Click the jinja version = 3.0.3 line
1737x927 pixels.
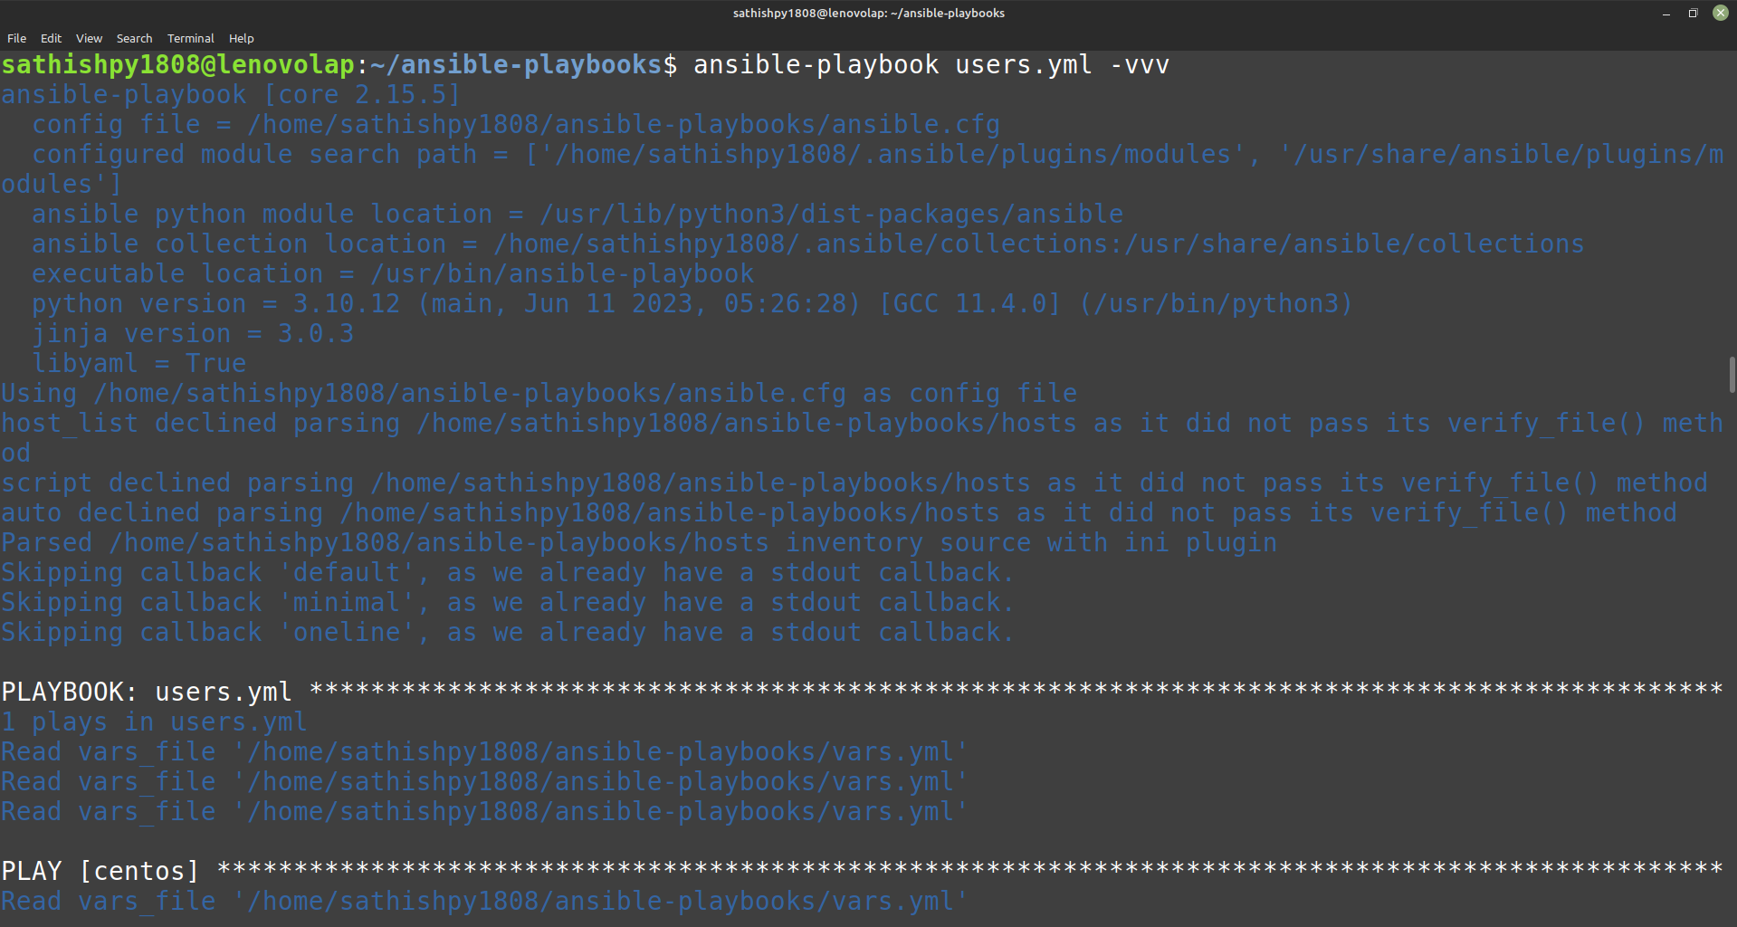pyautogui.click(x=193, y=334)
